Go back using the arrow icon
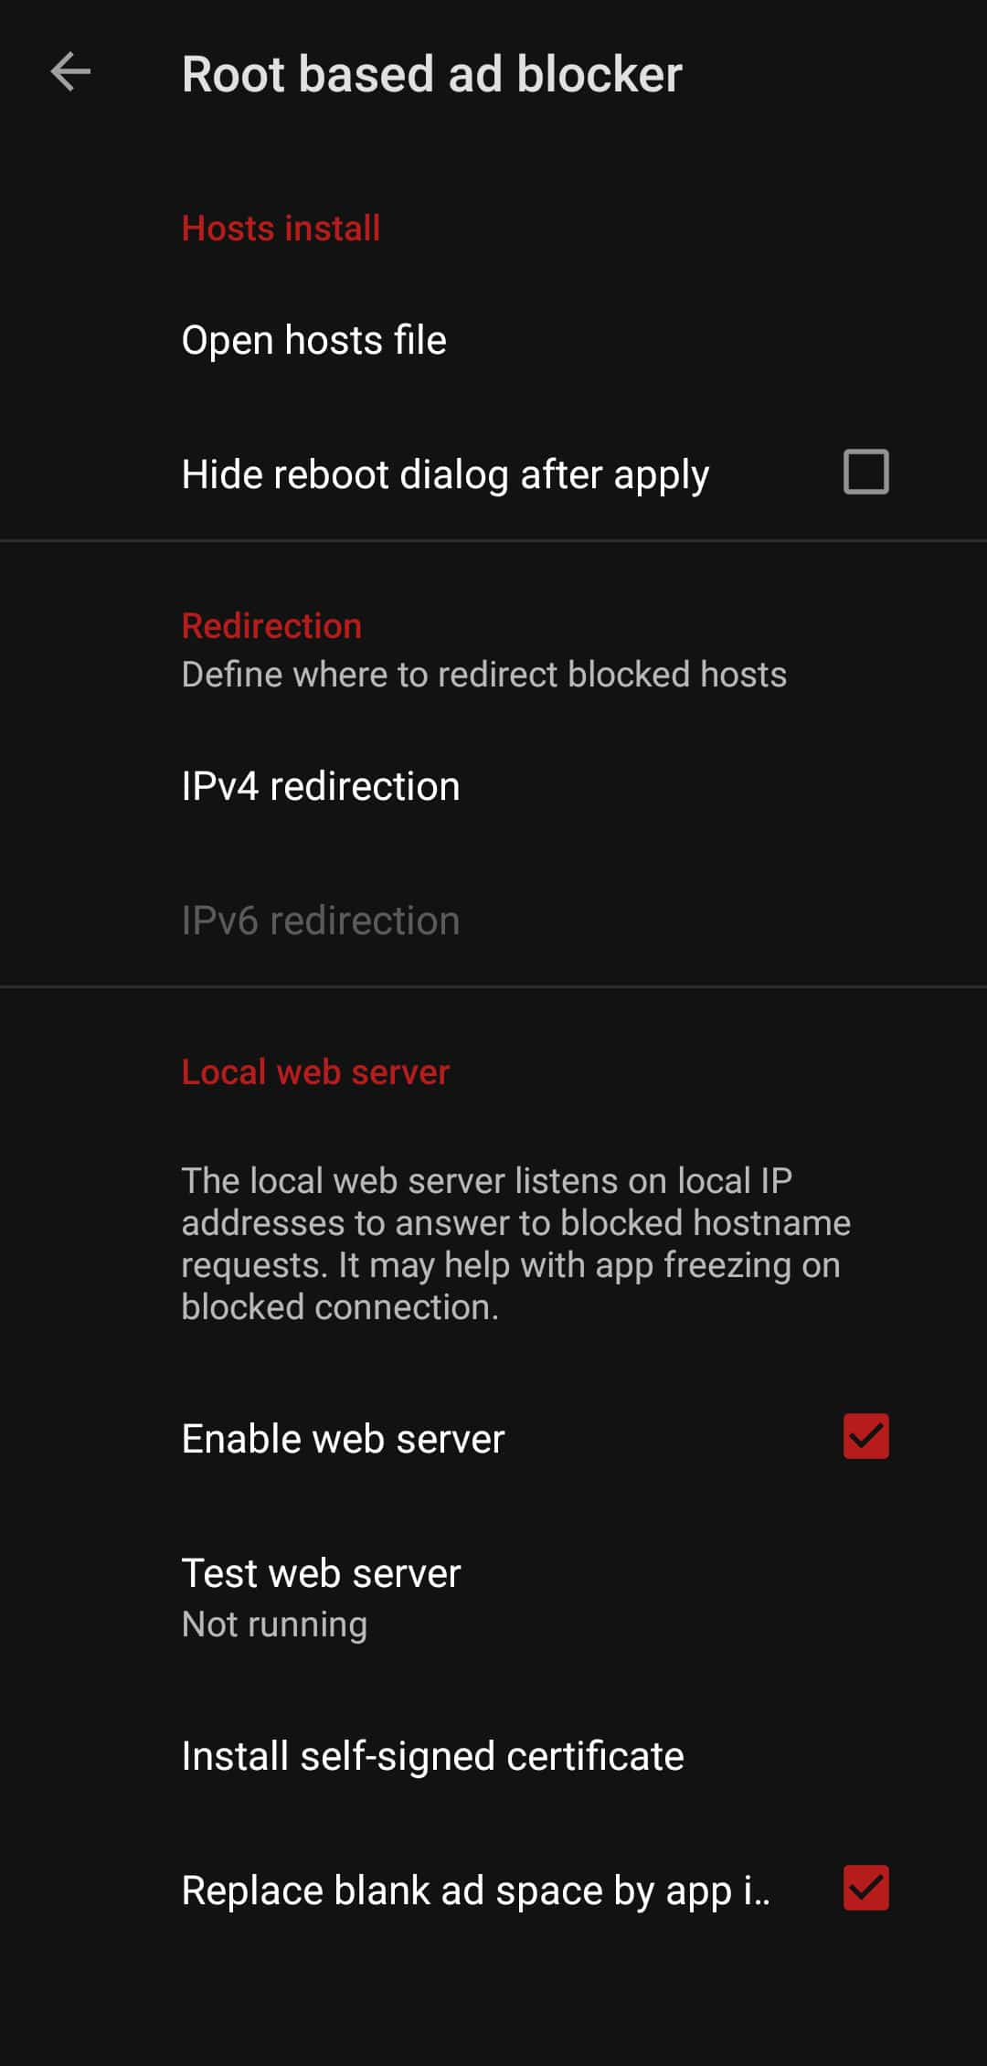 pyautogui.click(x=70, y=72)
